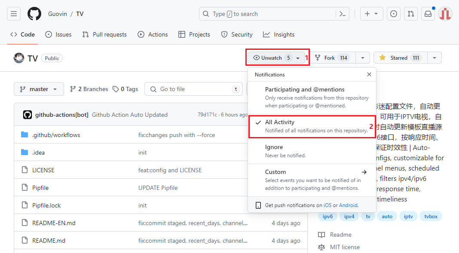
Task: Select the Ignore notification option
Action: point(312,151)
